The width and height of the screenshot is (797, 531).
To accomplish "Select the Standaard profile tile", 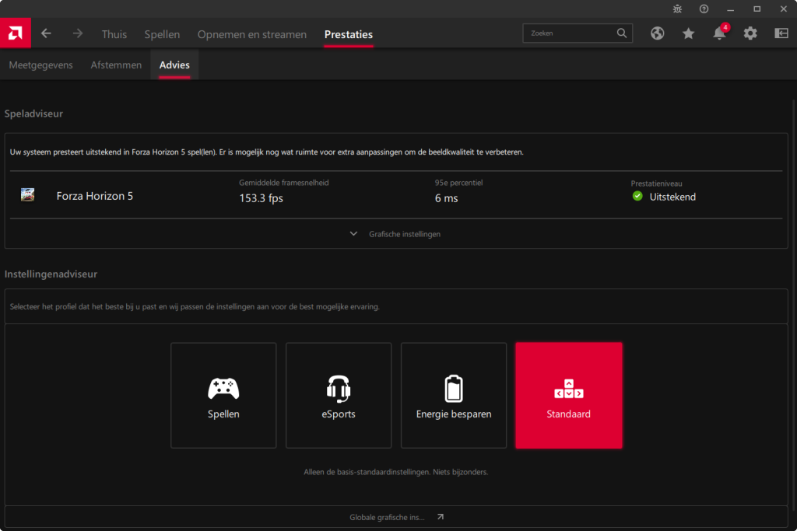I will tap(569, 396).
